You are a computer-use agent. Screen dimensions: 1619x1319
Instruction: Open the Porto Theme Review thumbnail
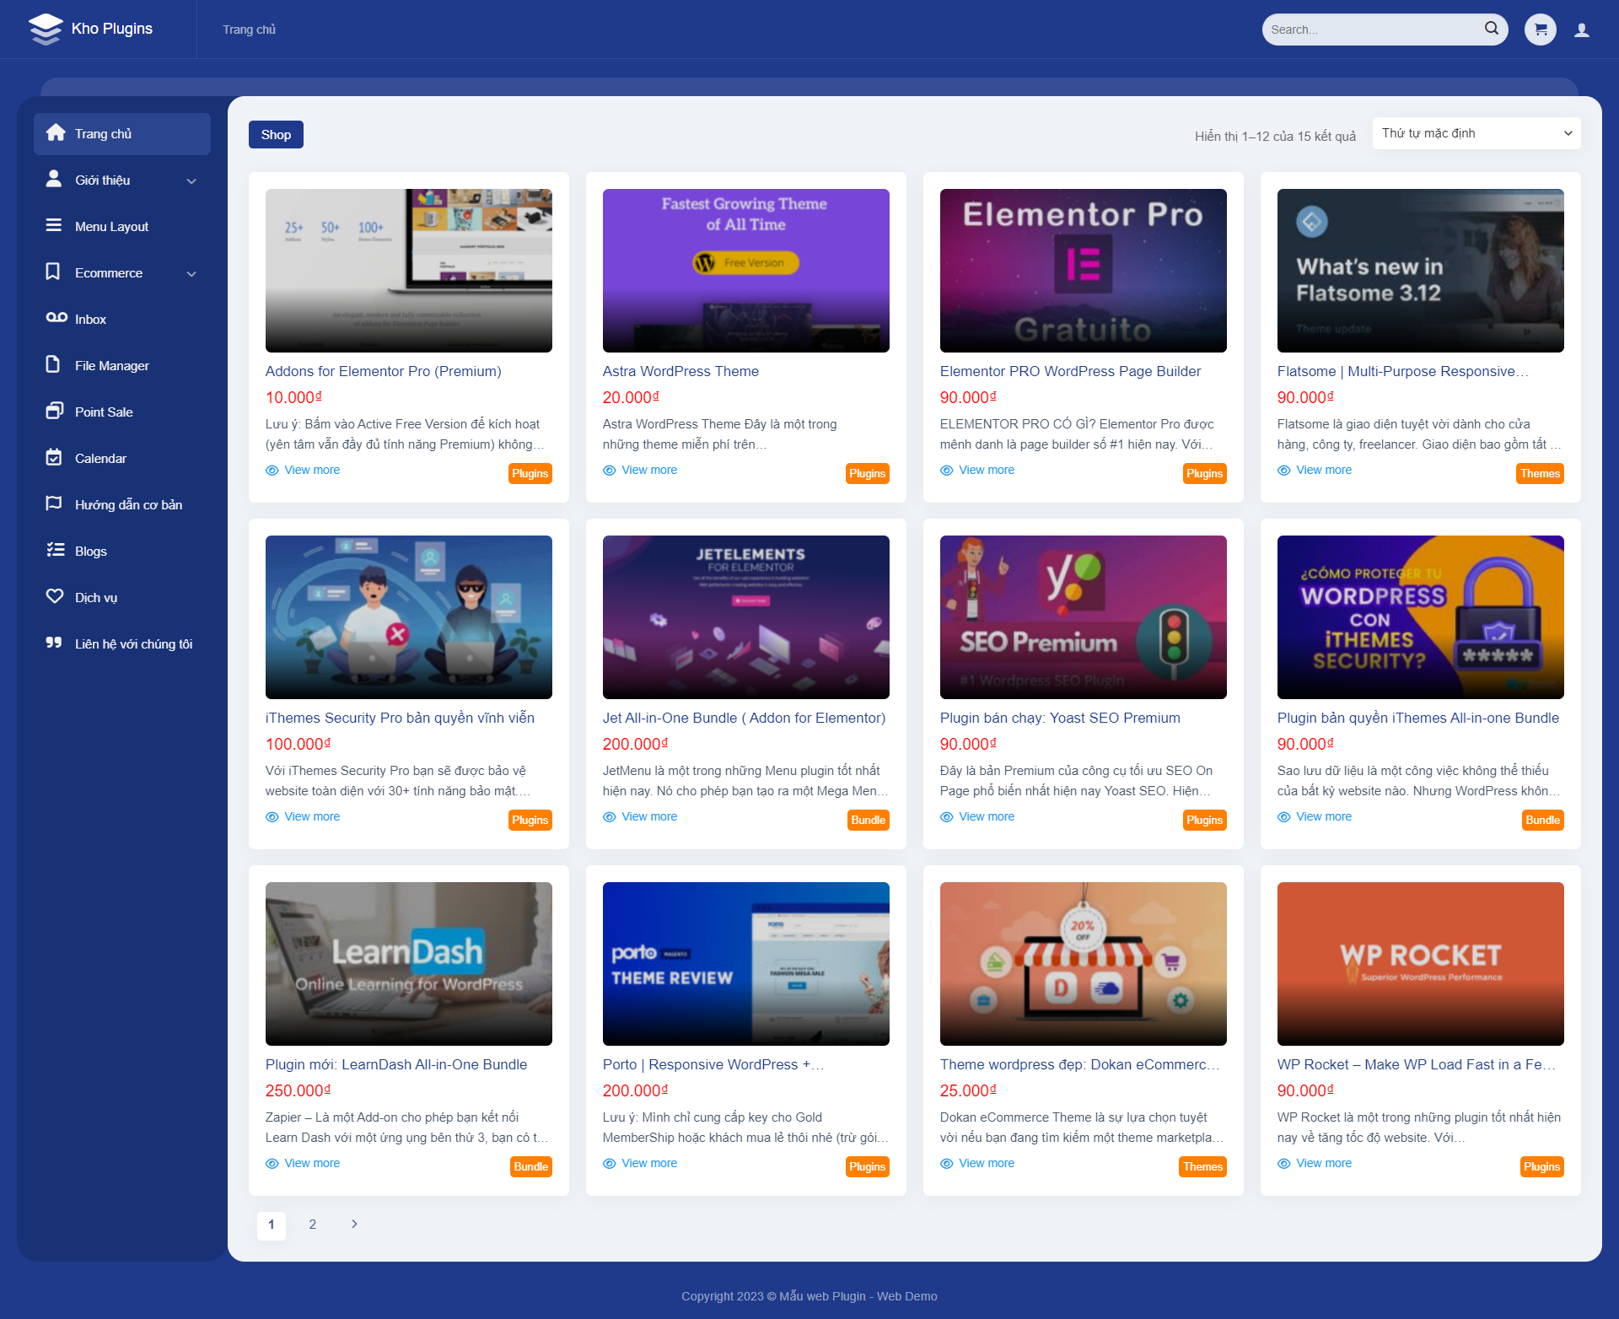coord(745,964)
